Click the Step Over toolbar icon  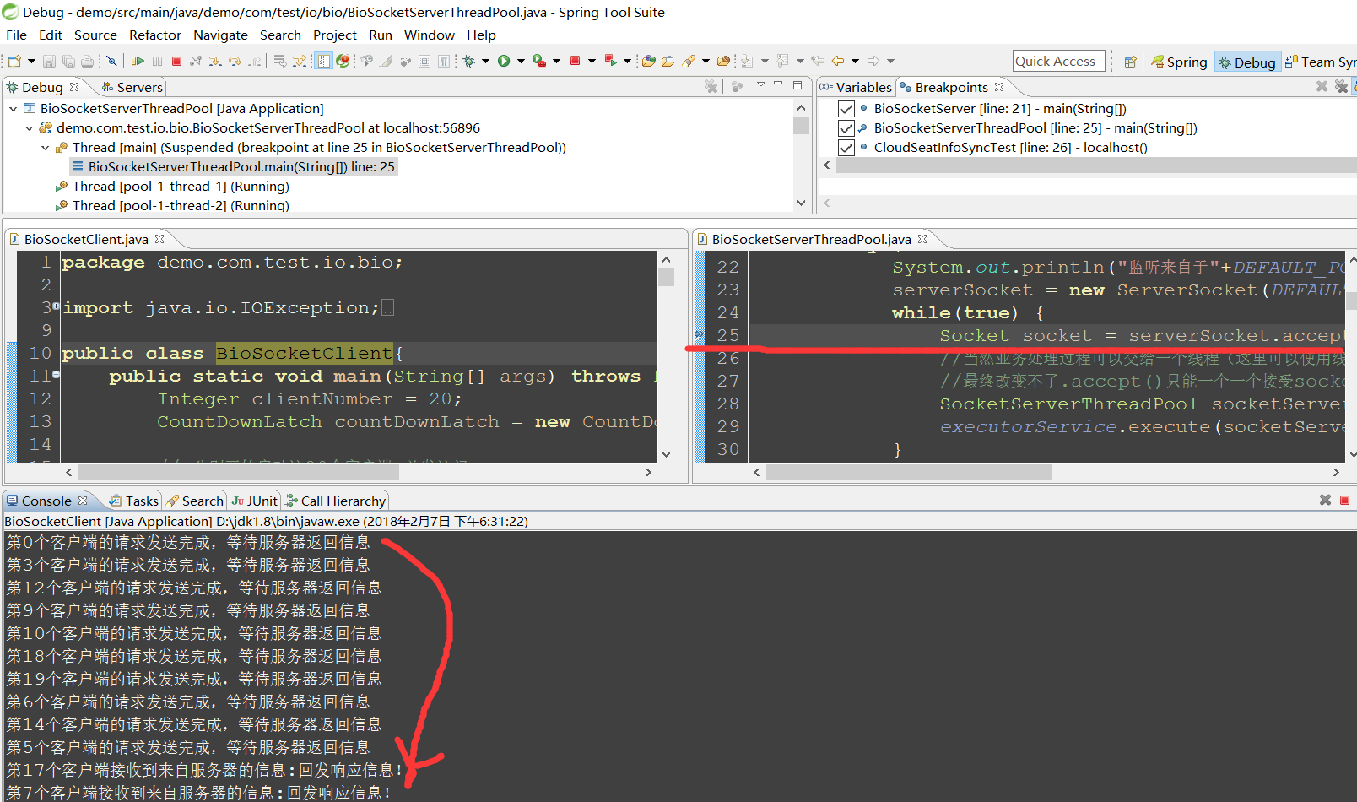pyautogui.click(x=235, y=61)
